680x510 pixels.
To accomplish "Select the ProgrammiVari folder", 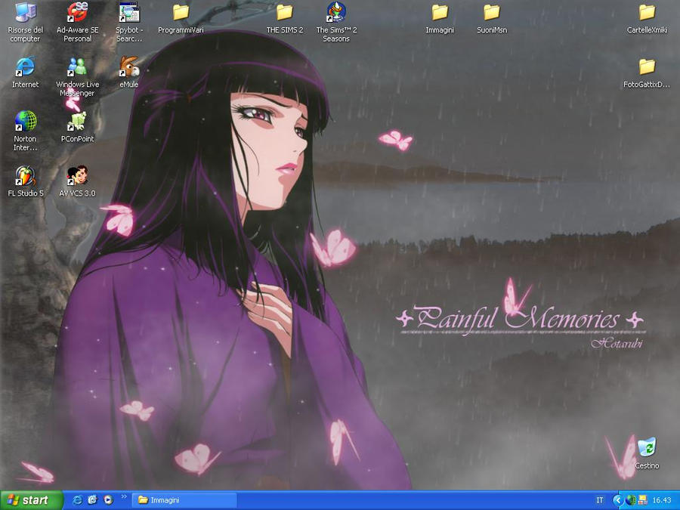I will (181, 18).
